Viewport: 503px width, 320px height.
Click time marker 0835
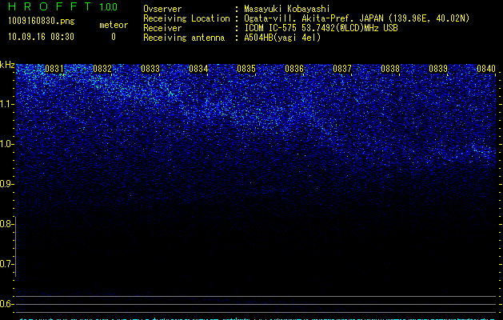pos(246,69)
